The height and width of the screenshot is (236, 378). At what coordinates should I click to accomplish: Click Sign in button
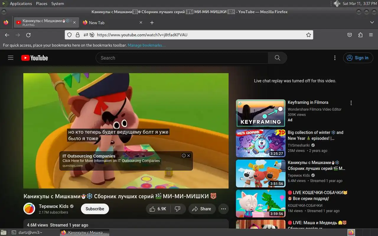click(x=358, y=58)
